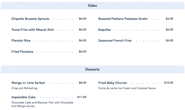Click the $8.00 sorbet price

point(82,83)
